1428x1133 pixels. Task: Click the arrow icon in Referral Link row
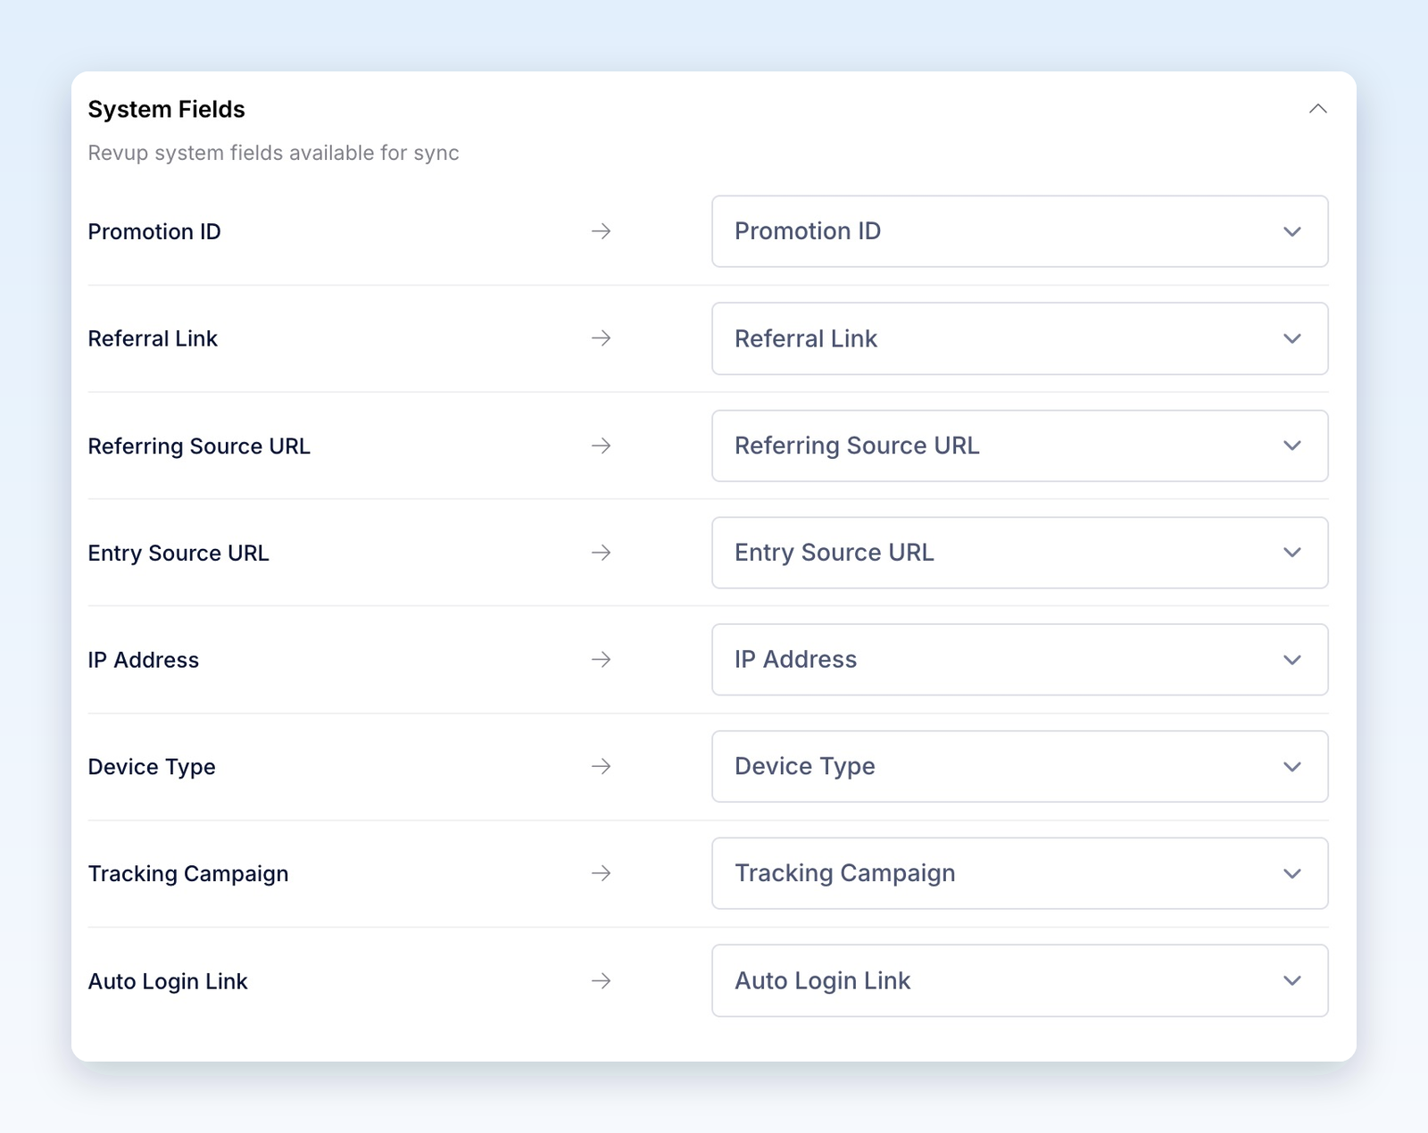tap(602, 338)
